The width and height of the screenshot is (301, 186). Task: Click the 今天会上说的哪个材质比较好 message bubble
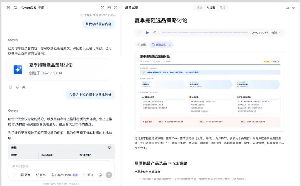[x=90, y=95]
